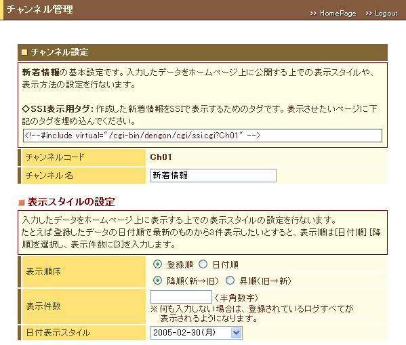Click the 表示件数 label cell
This screenshot has width=406, height=345.
click(x=84, y=306)
